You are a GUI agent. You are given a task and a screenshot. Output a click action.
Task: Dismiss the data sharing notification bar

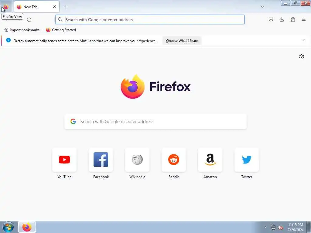point(304,40)
